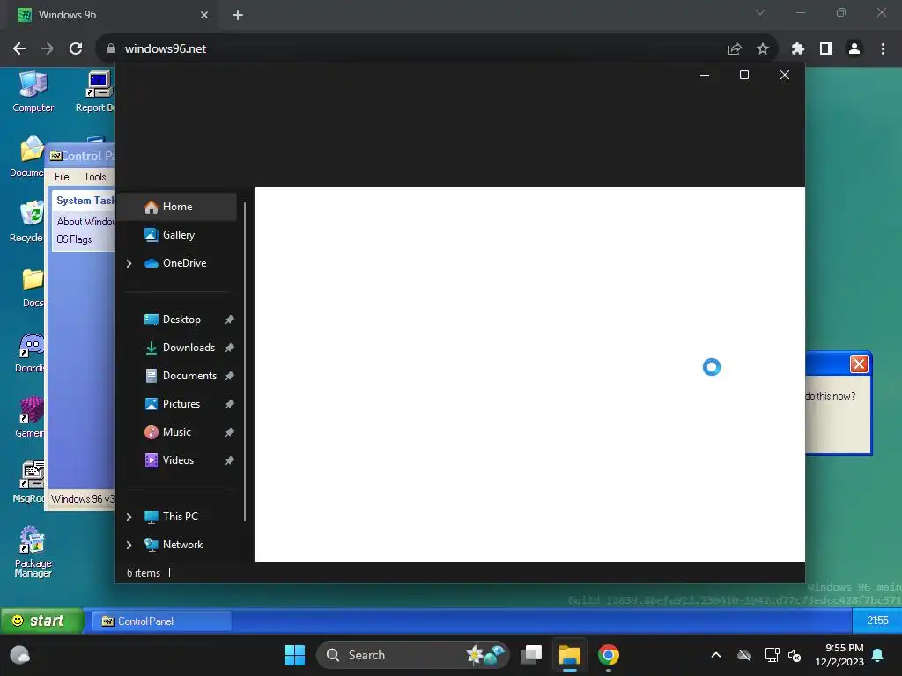Expand the Network node
The width and height of the screenshot is (902, 676).
pos(129,545)
